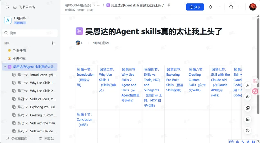Click the 用户560641的组织 breadcrumb
Screen dimensions: 260x143
[78, 5]
